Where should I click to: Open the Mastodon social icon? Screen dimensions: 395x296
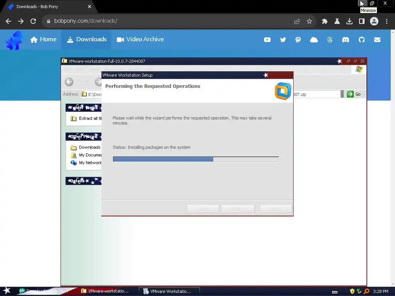[x=298, y=40]
